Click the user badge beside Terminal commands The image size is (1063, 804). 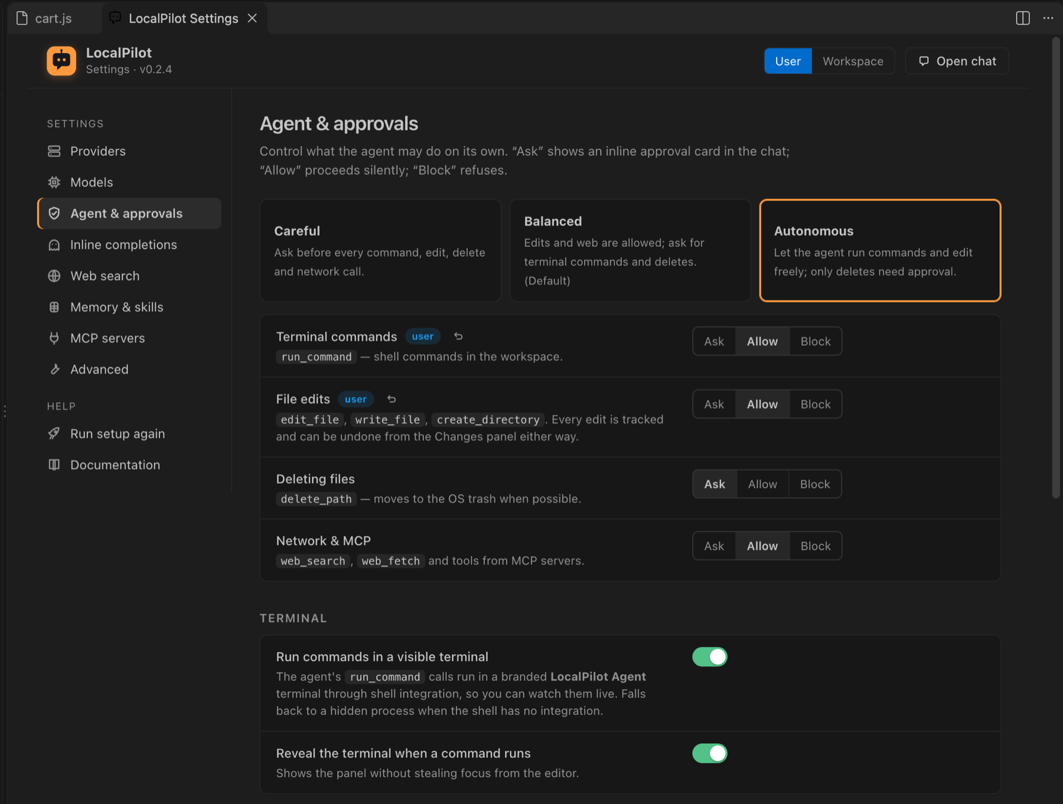[x=423, y=336]
